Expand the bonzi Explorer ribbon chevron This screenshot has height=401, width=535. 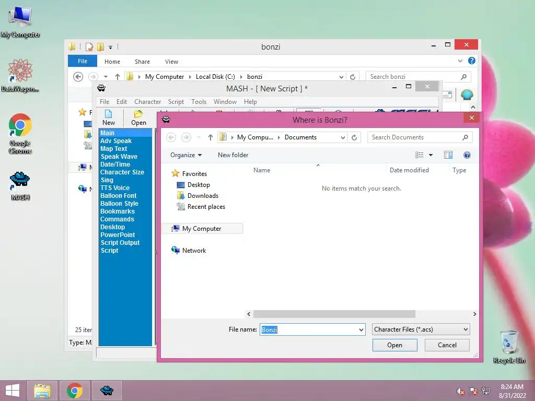(x=460, y=61)
